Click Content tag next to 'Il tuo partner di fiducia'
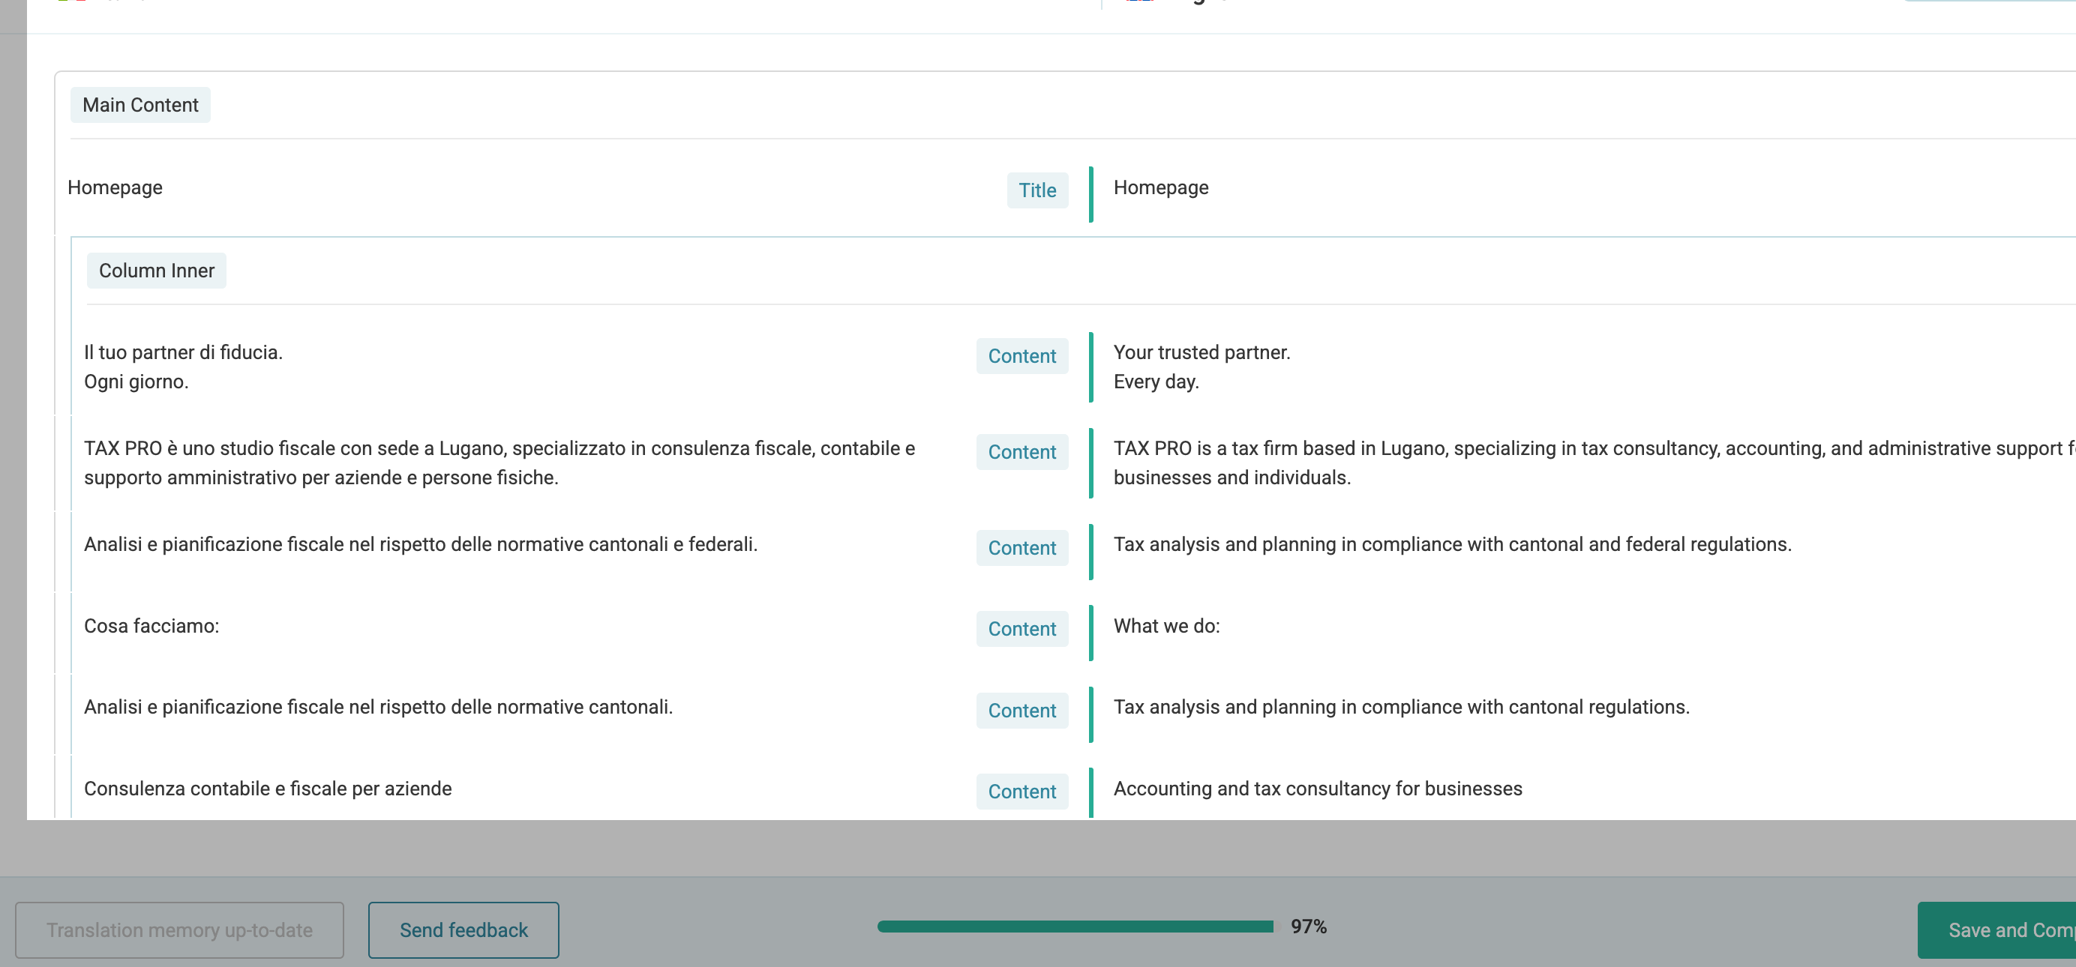The image size is (2076, 967). point(1021,356)
